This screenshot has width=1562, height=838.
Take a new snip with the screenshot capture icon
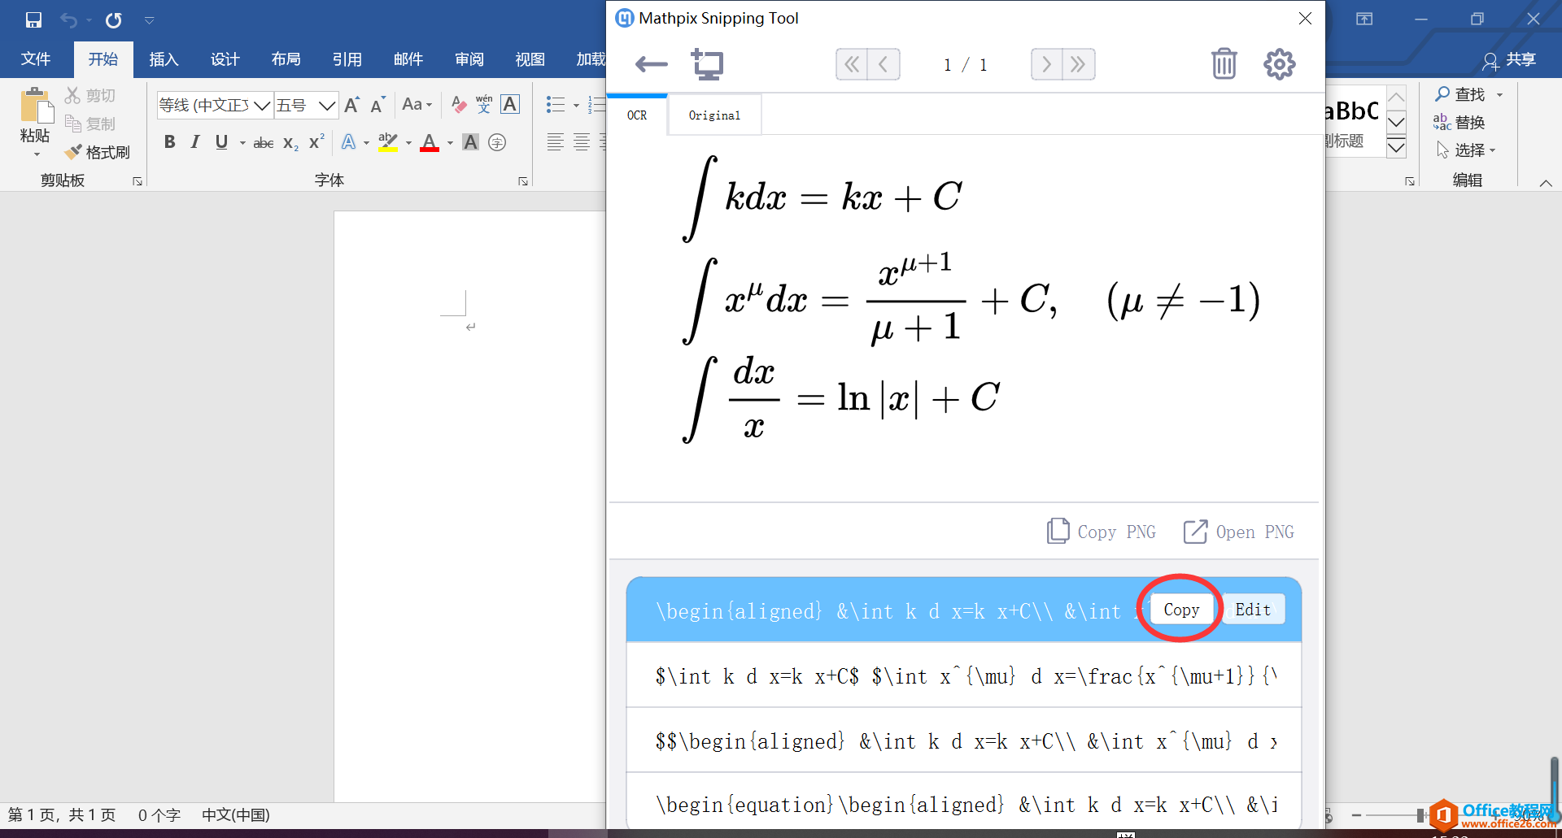click(x=707, y=64)
